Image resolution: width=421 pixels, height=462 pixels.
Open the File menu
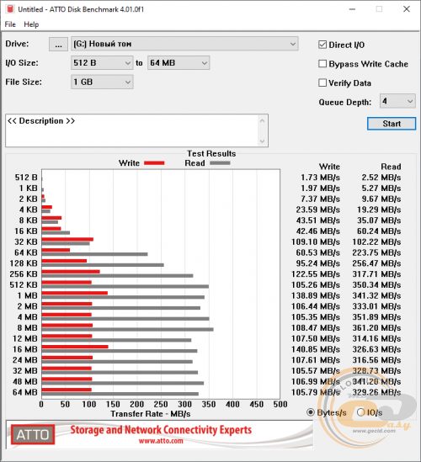10,24
